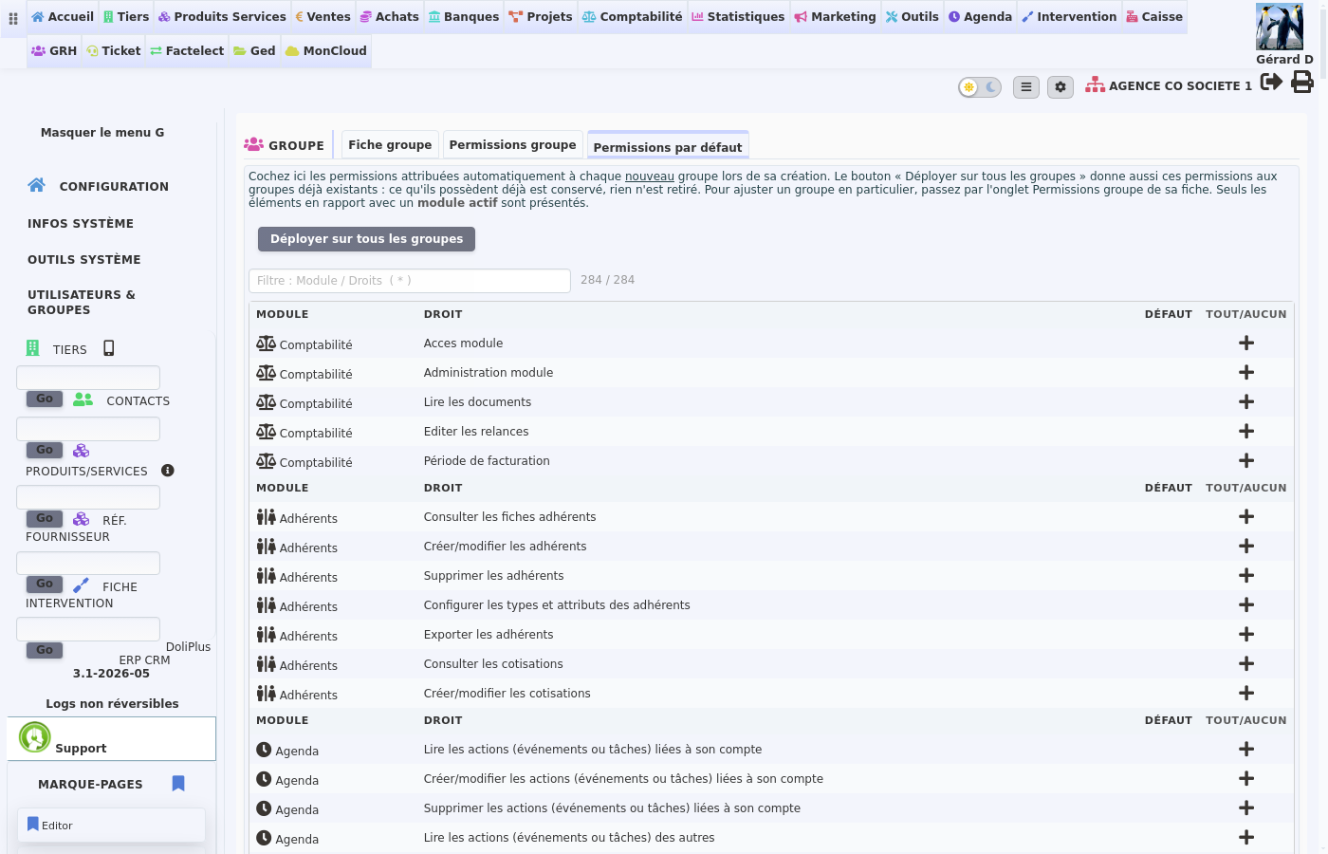Select the Permissions par défaut tab

pyautogui.click(x=668, y=146)
